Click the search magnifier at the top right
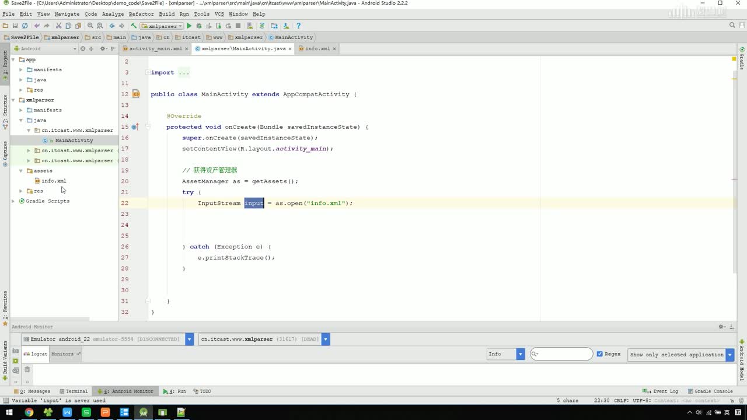 pyautogui.click(x=732, y=26)
